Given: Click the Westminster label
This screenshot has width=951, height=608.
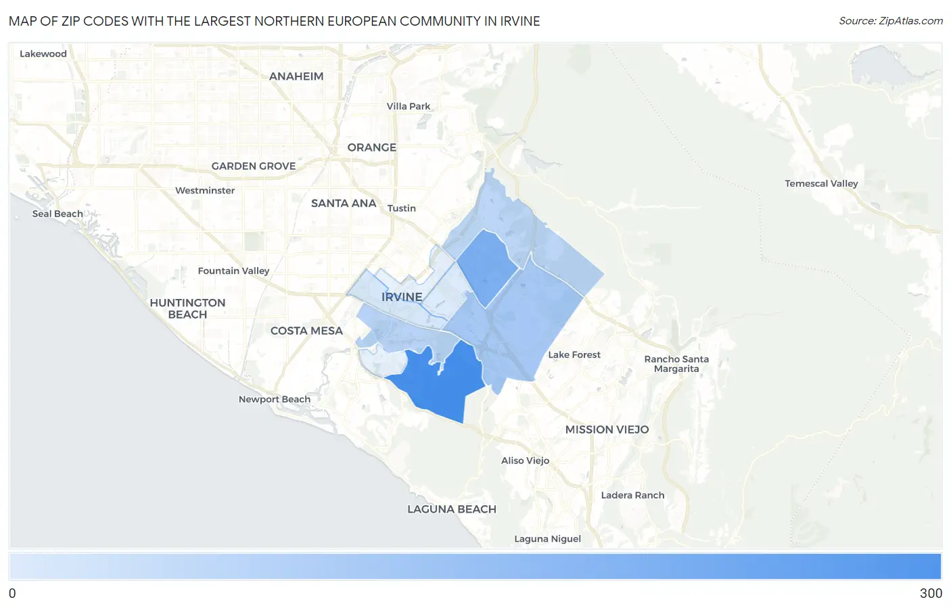Looking at the screenshot, I should pos(205,190).
